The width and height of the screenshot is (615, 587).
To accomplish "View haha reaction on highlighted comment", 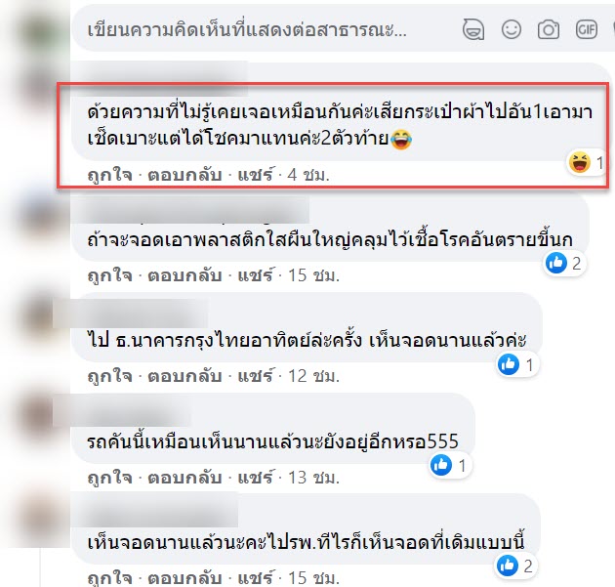I will point(586,162).
